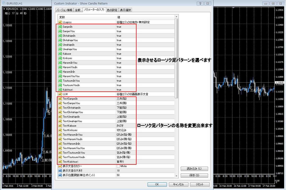Viewport: 286px width, 190px height.
Task: Click the 値 column header
Action: pos(145,17)
